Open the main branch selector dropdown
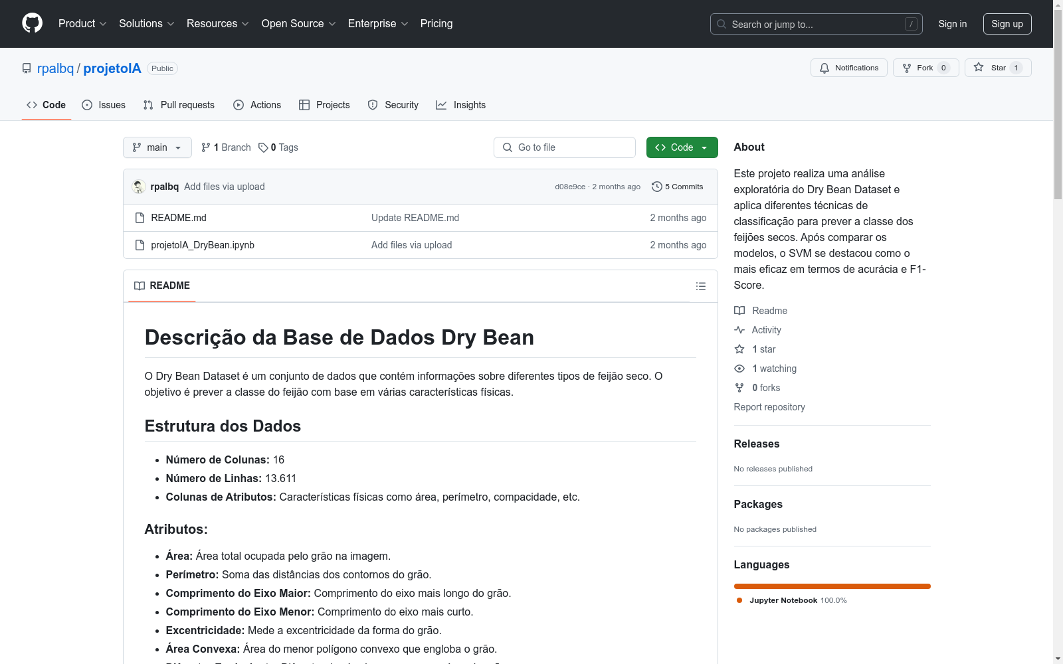This screenshot has height=664, width=1063. [157, 147]
